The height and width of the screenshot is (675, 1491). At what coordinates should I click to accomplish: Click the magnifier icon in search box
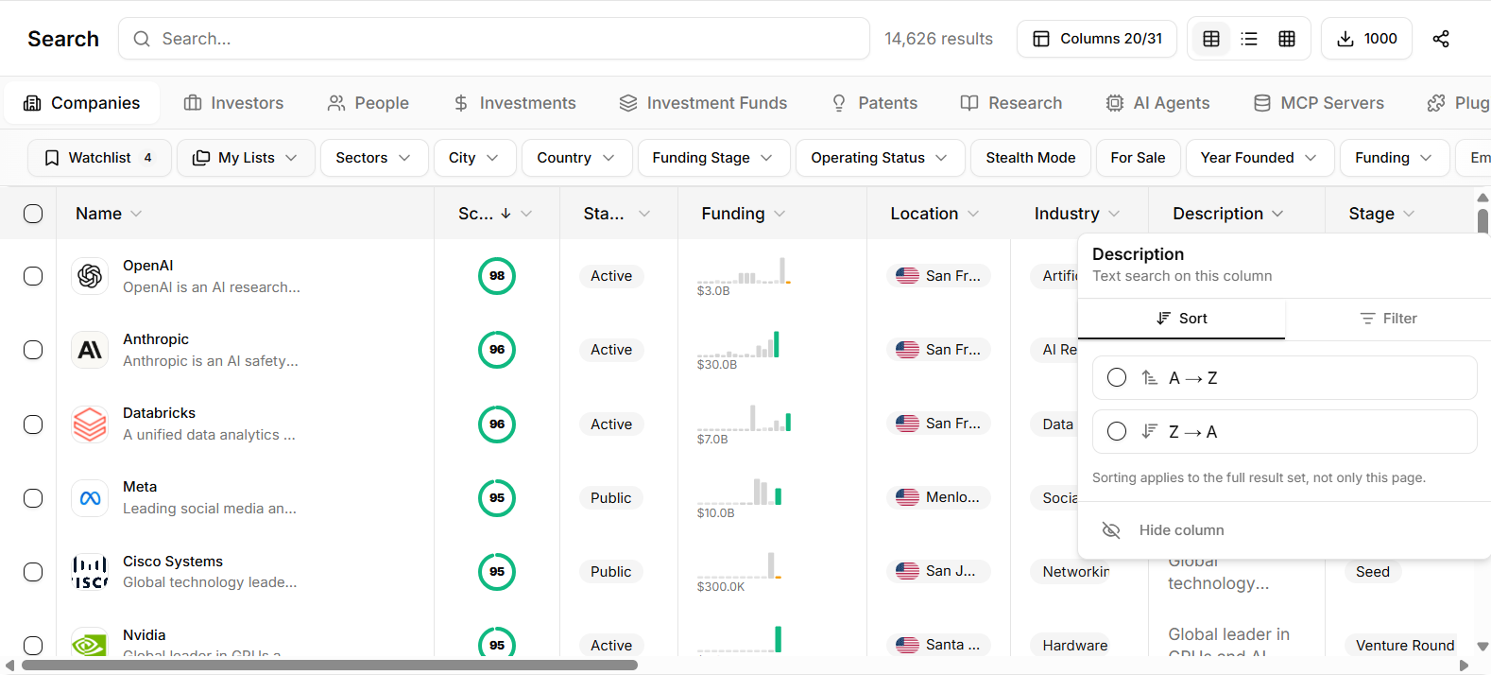point(142,39)
